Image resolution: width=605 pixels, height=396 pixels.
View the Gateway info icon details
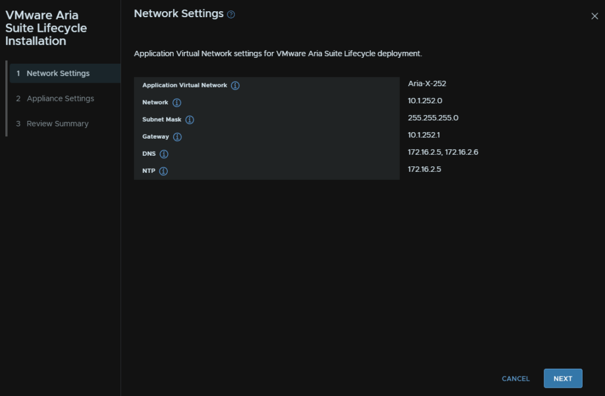tap(177, 137)
